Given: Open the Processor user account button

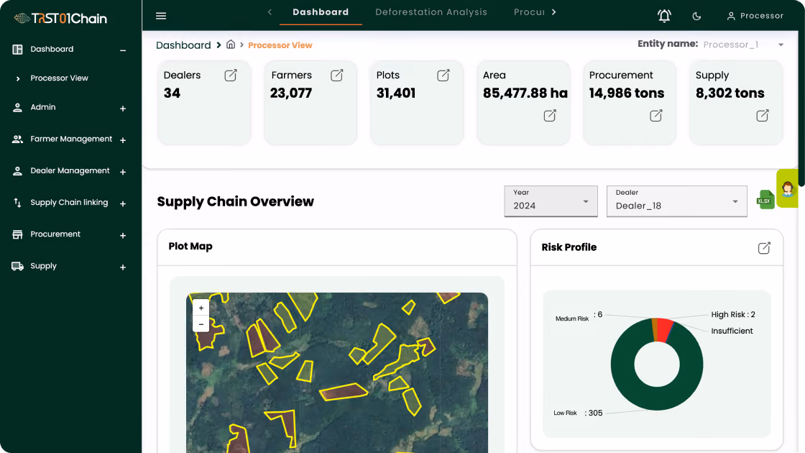Looking at the screenshot, I should click(x=755, y=16).
